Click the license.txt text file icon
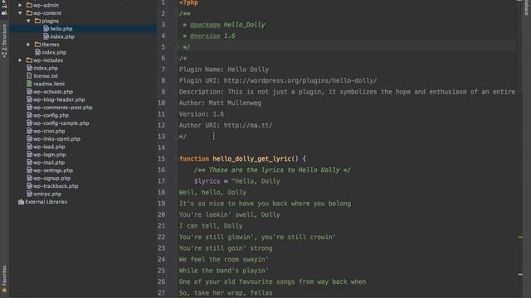 [x=30, y=75]
